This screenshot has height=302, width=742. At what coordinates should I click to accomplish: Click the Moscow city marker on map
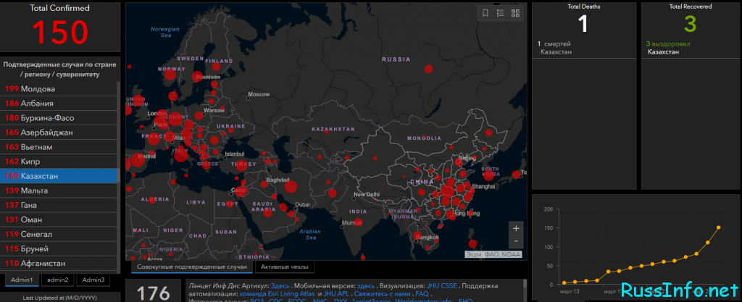tap(249, 98)
